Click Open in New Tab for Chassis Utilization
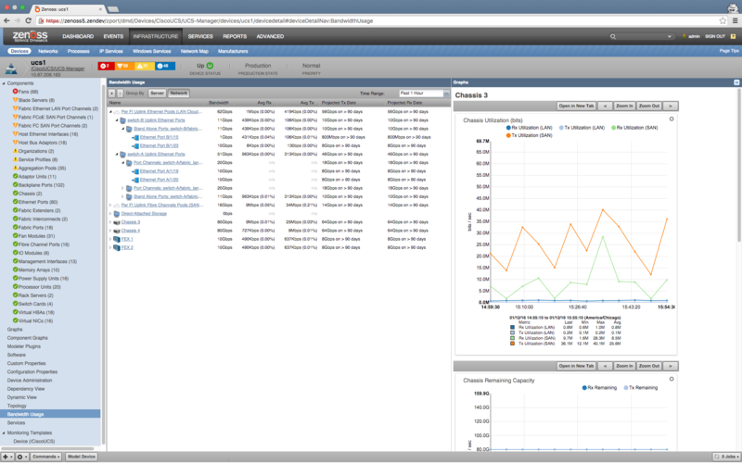The image size is (742, 463). coord(576,106)
